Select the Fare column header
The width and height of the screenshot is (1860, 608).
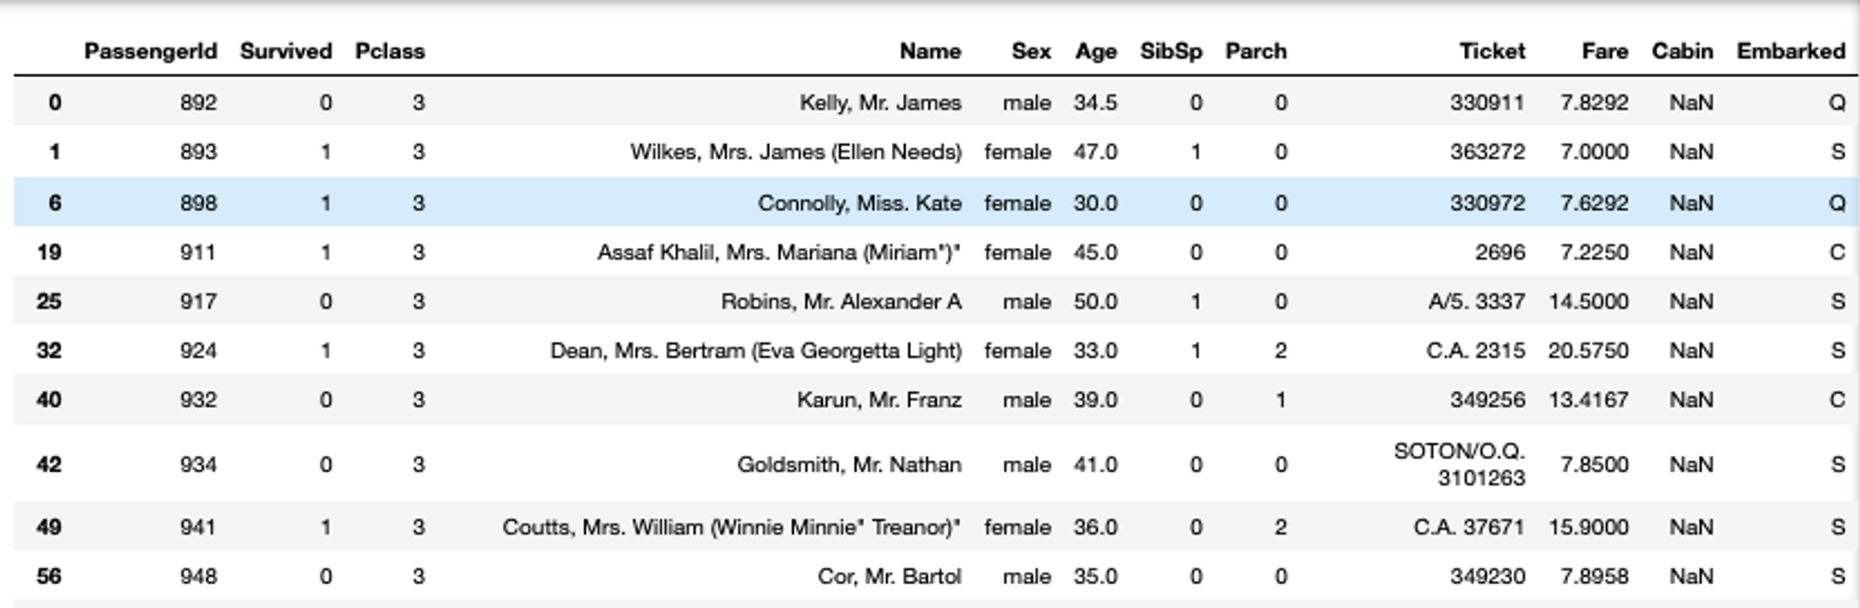click(1605, 51)
